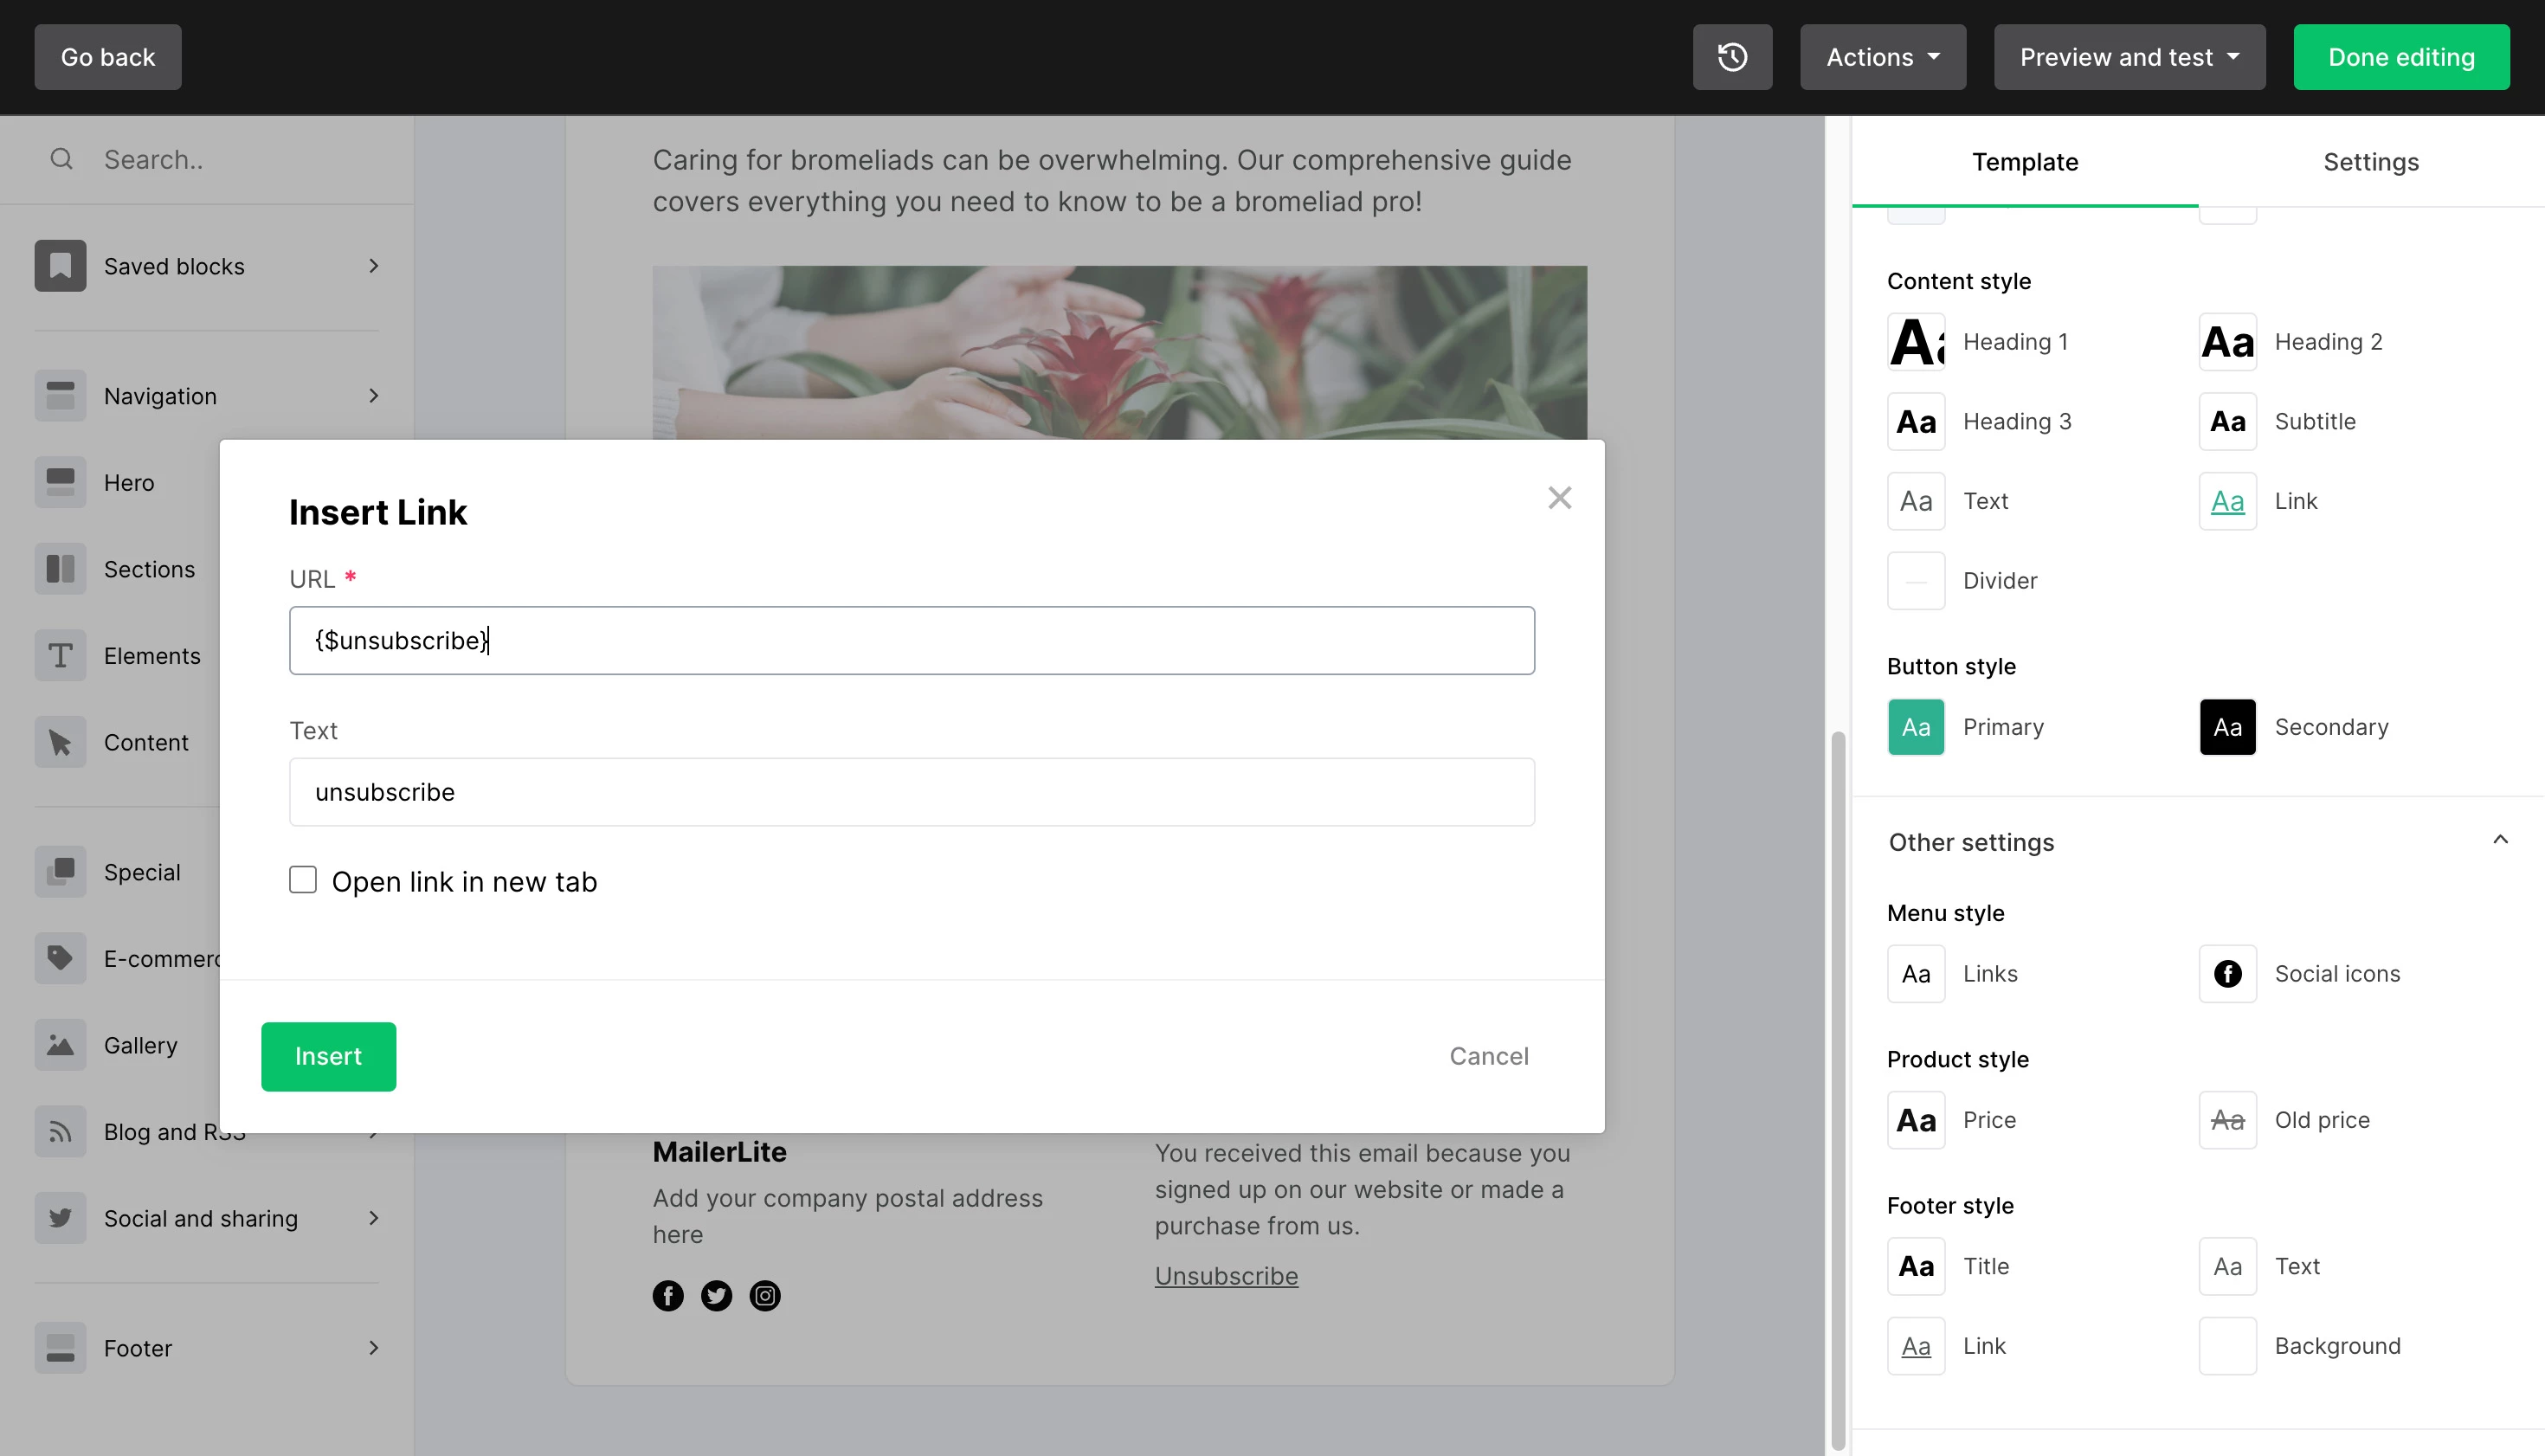2545x1456 pixels.
Task: Click the Social icons Facebook style swatch
Action: click(x=2227, y=974)
